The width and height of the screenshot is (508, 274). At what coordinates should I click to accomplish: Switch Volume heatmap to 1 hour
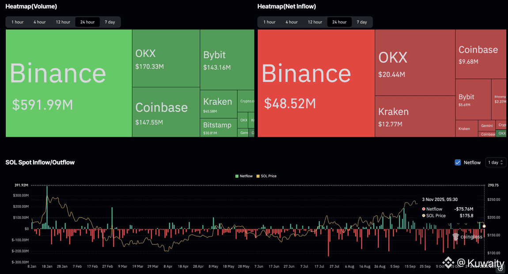coord(18,22)
